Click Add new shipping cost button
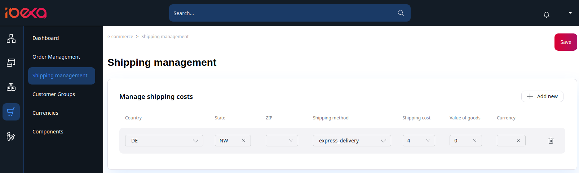The height and width of the screenshot is (173, 579). tap(542, 96)
